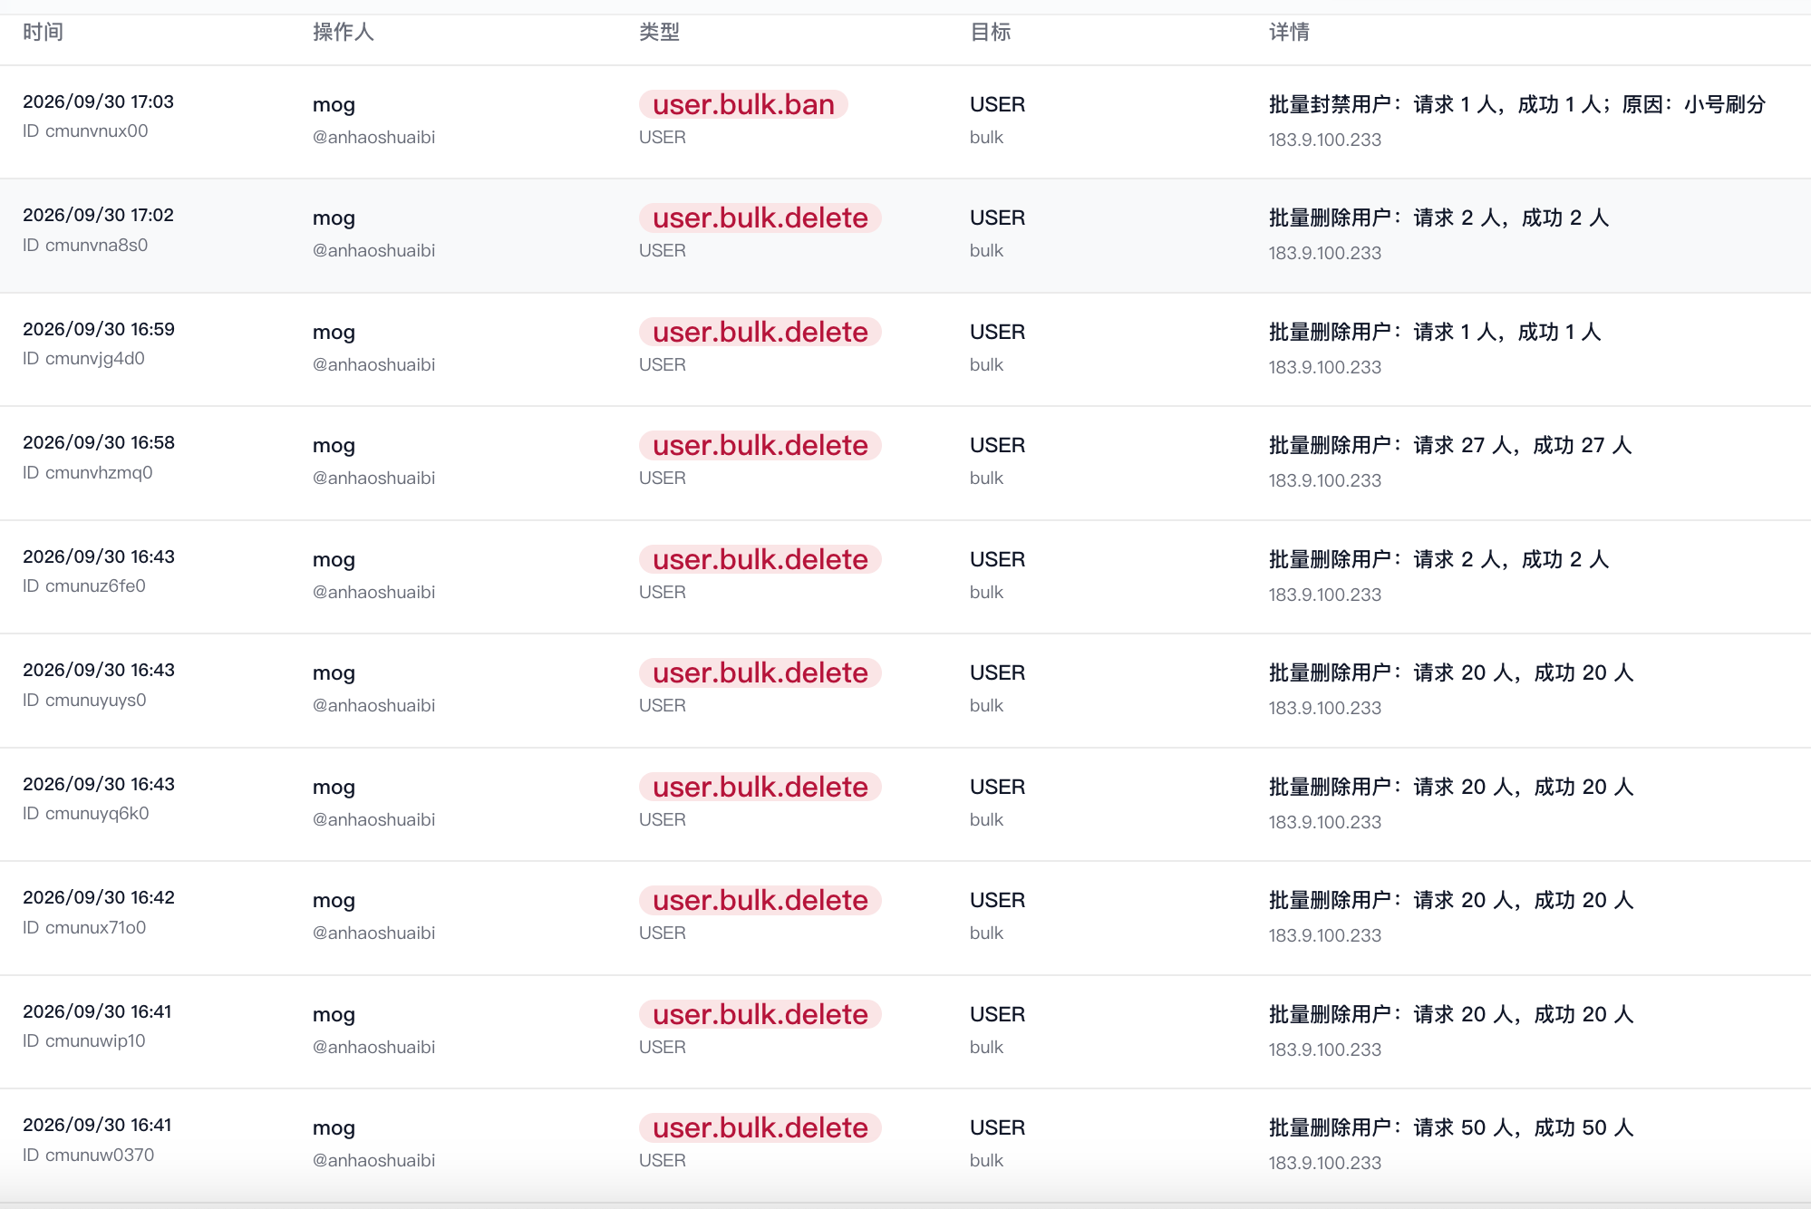
Task: Select log ID cmunvnux00
Action: click(x=85, y=131)
